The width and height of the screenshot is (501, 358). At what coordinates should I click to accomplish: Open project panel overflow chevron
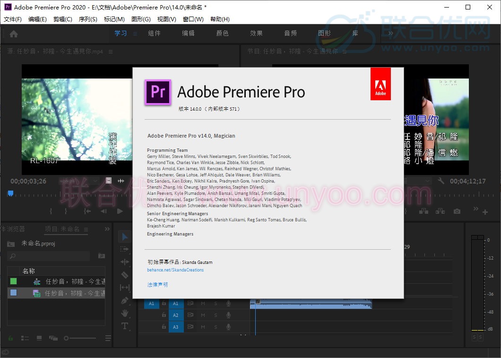click(x=107, y=229)
